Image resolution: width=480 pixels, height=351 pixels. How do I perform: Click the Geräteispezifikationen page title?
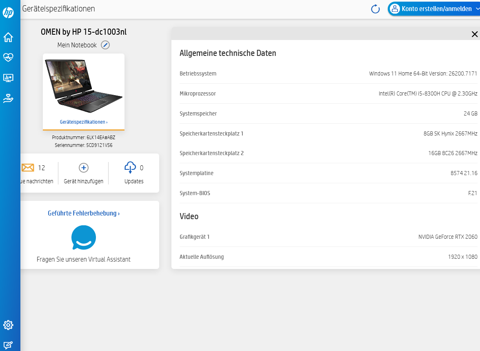coord(58,9)
